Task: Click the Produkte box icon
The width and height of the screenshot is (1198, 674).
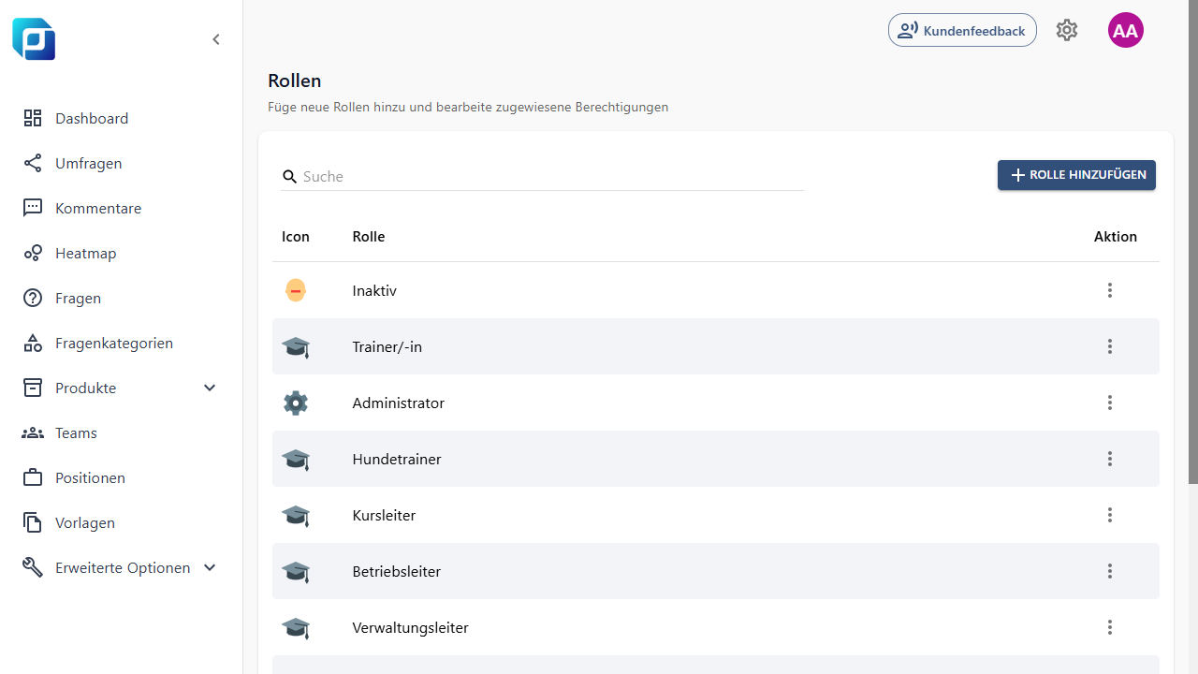Action: pos(33,388)
